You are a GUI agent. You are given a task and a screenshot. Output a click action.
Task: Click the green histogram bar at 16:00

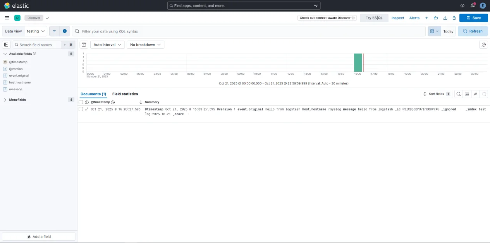point(358,62)
